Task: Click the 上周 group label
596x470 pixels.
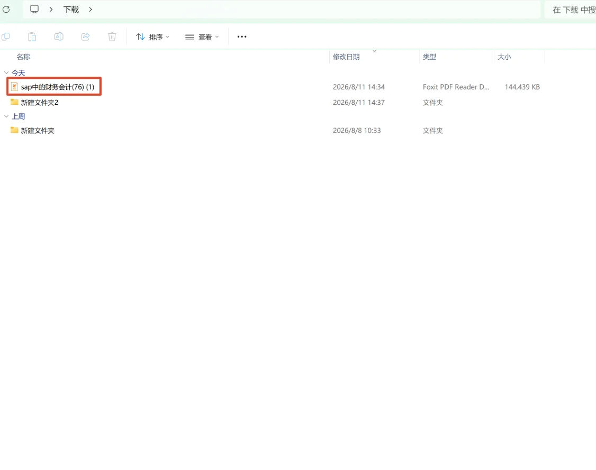Action: (x=18, y=116)
